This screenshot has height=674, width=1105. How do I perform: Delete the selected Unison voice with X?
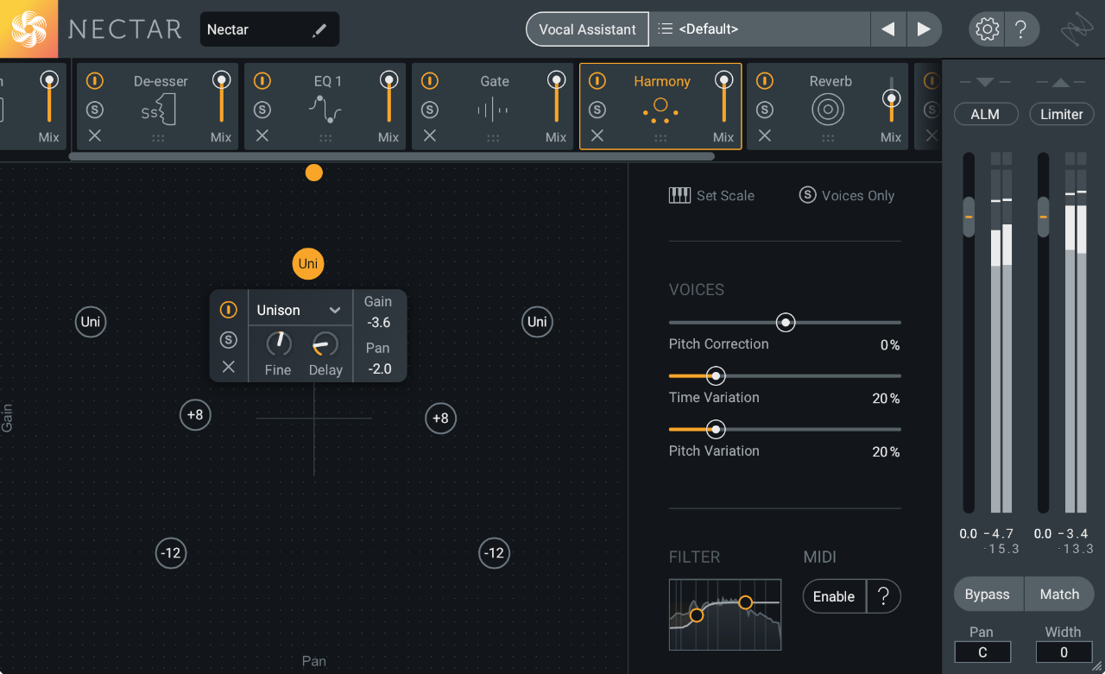tap(229, 367)
